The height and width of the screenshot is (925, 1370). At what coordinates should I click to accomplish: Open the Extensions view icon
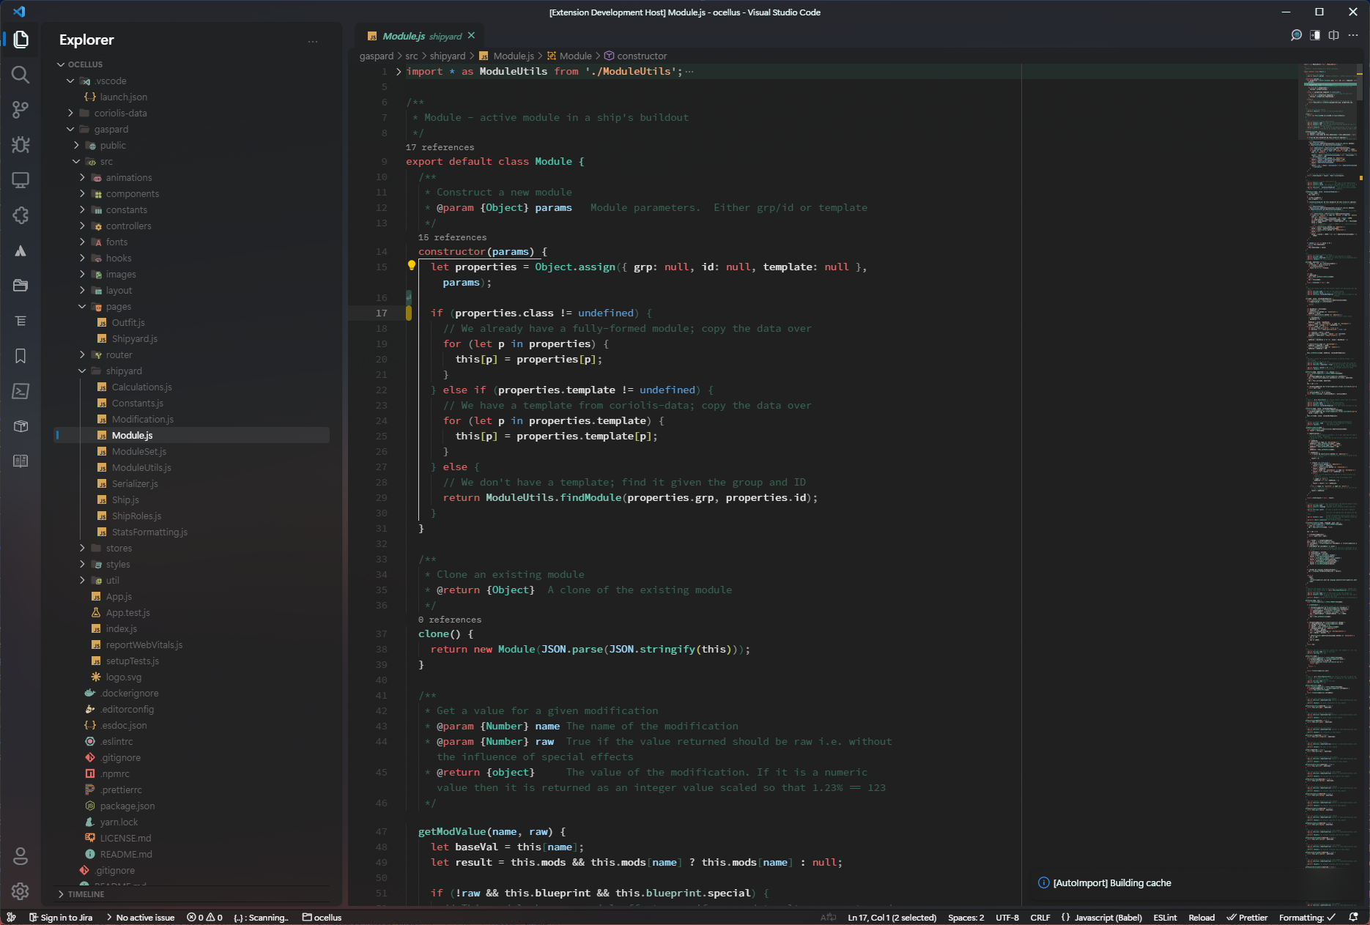tap(21, 215)
